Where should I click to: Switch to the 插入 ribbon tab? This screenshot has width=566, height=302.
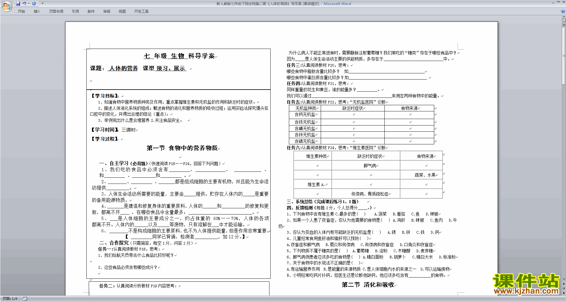point(37,11)
